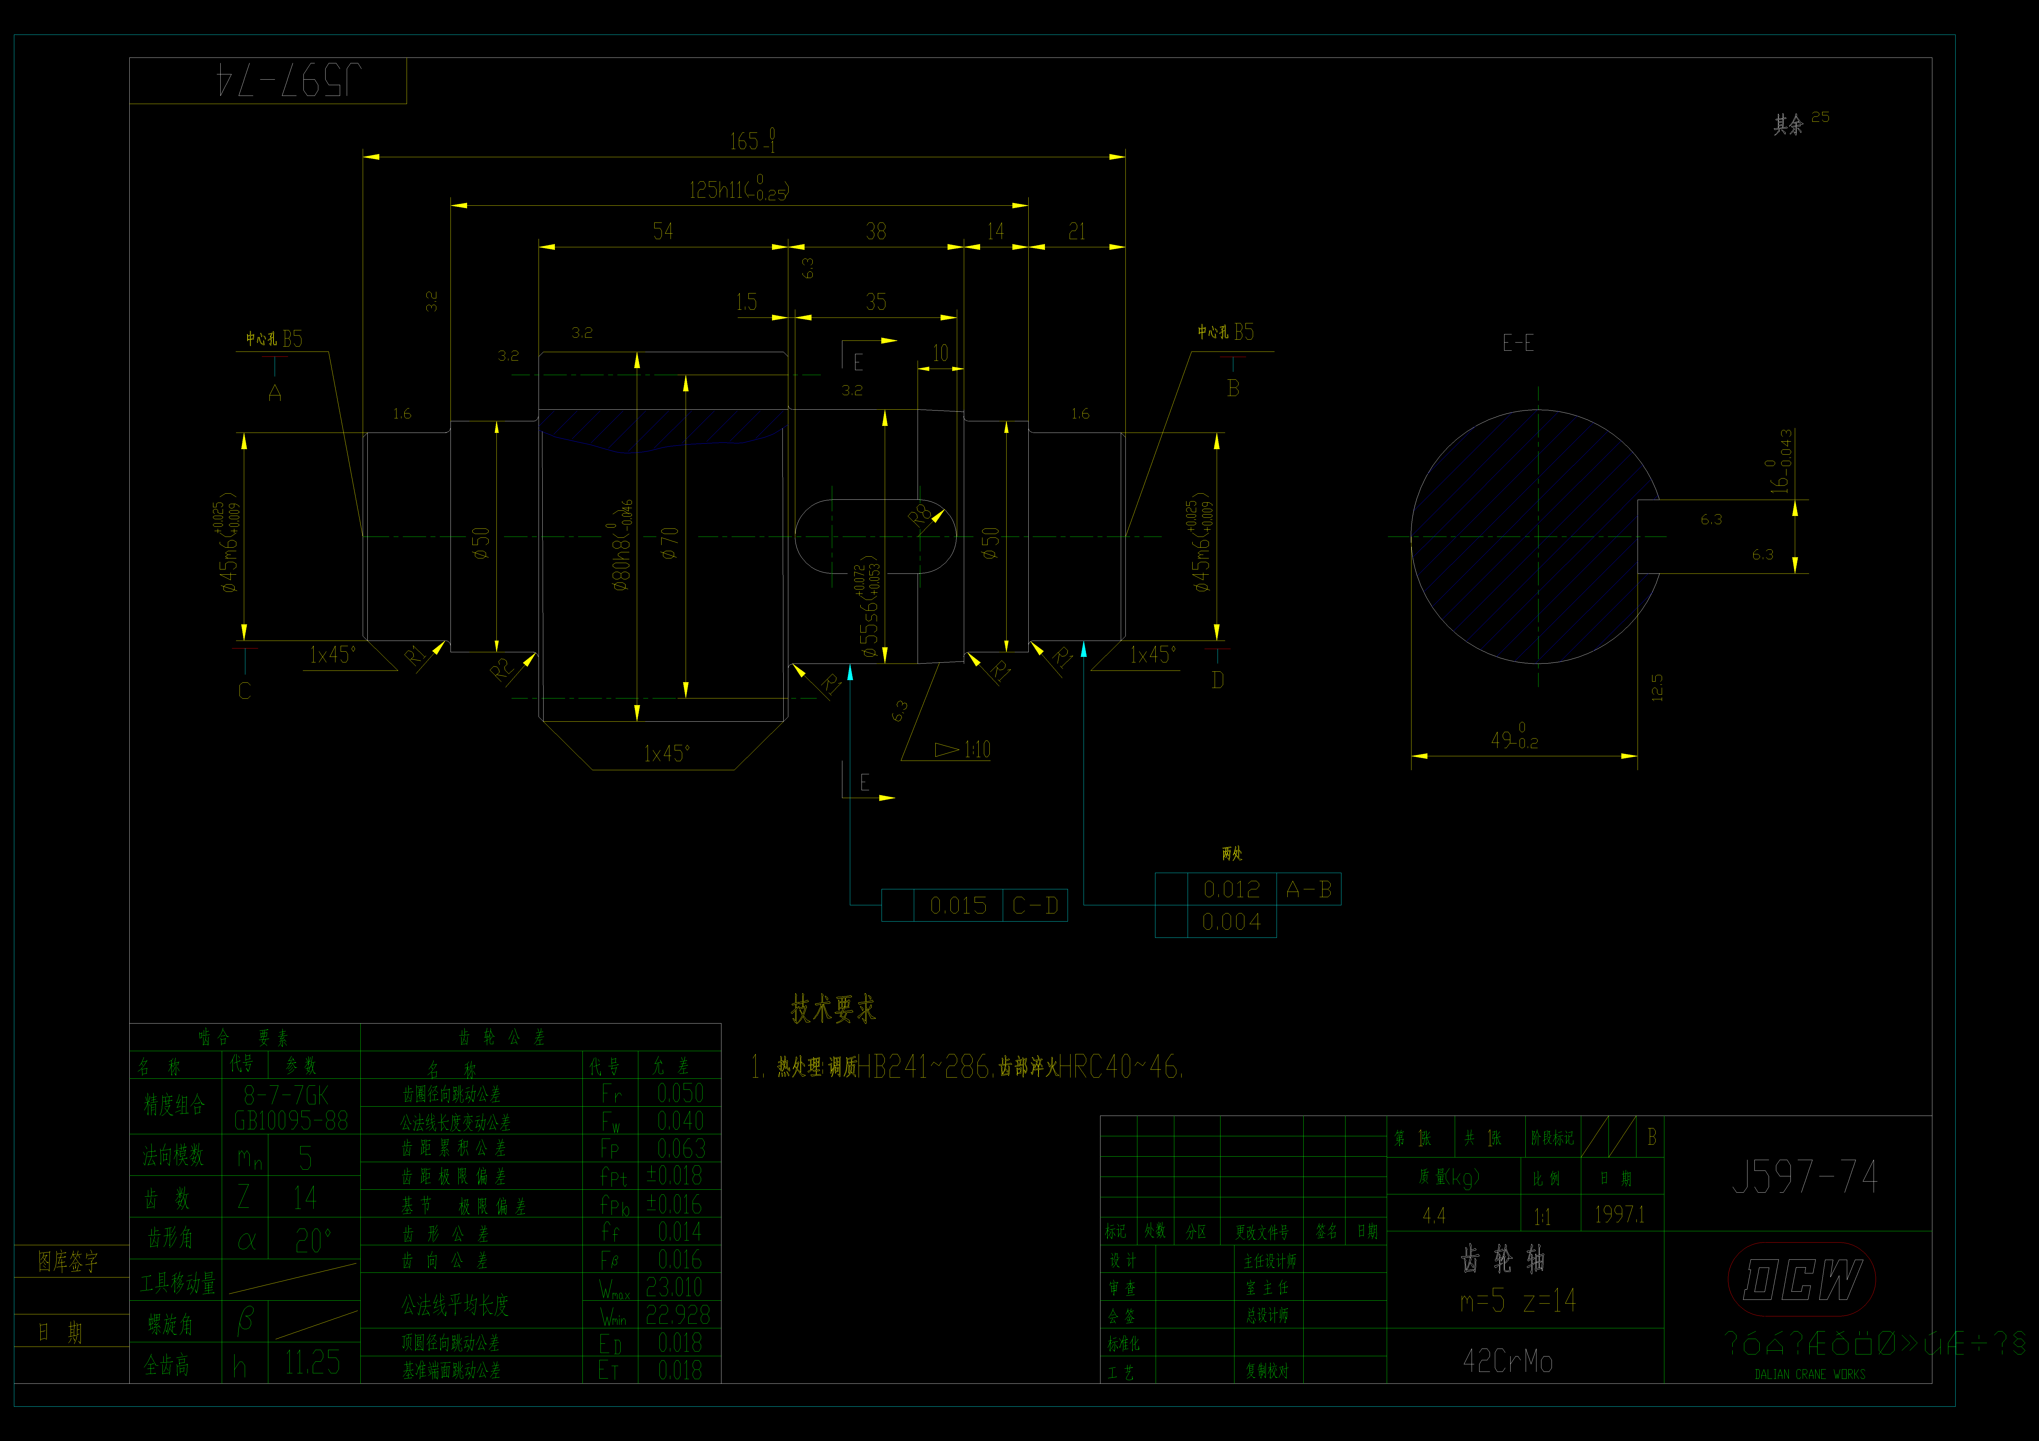Select the 35 keyway length dimension
This screenshot has width=2039, height=1441.
click(x=877, y=302)
